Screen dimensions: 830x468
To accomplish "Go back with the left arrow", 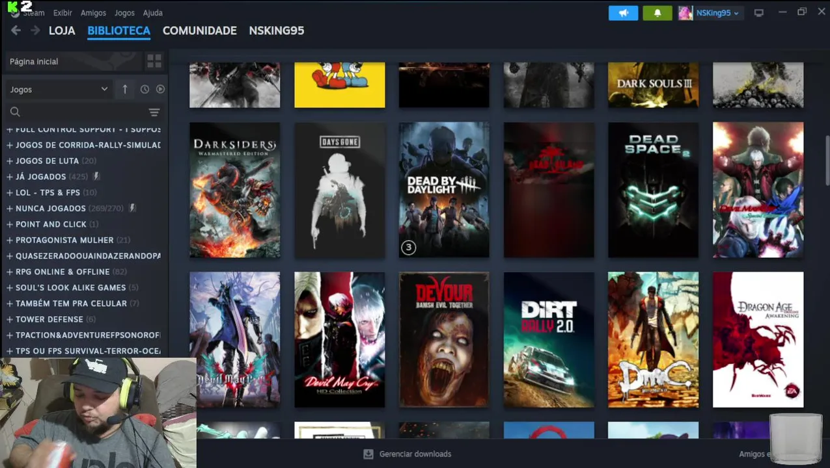I will tap(16, 31).
